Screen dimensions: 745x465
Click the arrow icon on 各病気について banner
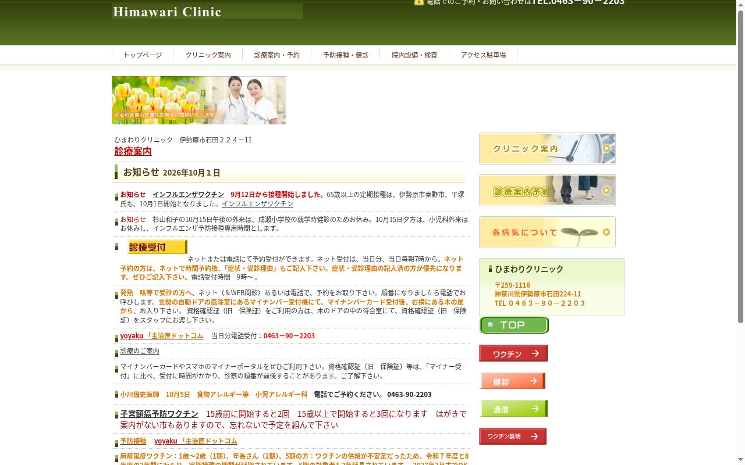click(606, 232)
